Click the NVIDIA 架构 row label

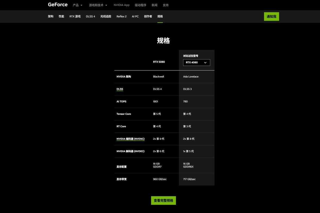pos(124,77)
